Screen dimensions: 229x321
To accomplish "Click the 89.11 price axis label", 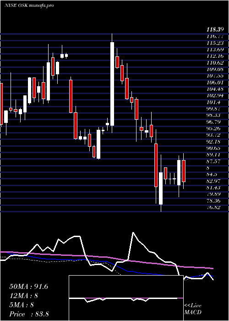I will pos(213,155).
